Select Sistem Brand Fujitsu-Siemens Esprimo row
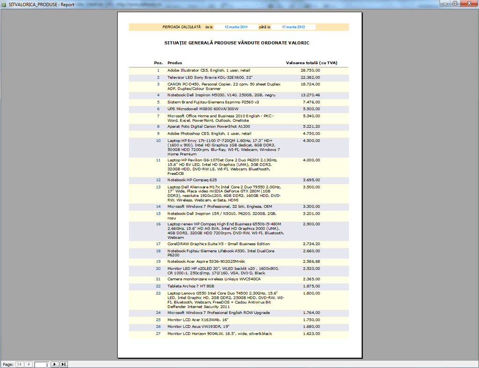This screenshot has height=368, width=479. coord(239,102)
